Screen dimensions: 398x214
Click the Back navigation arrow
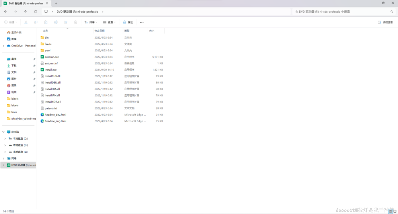[x=6, y=12]
